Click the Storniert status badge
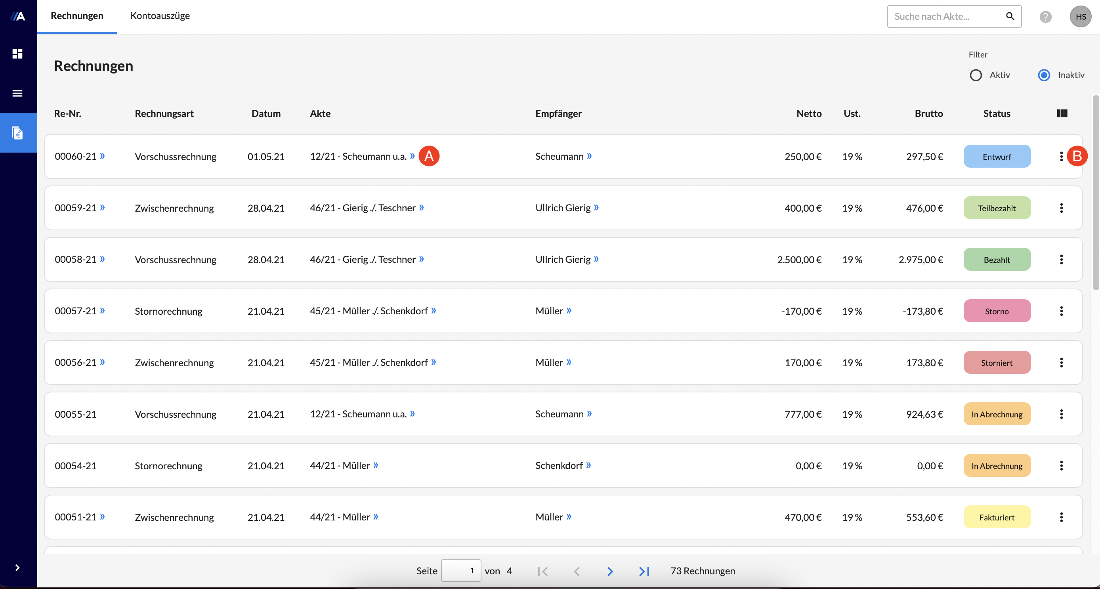1100x589 pixels. [x=997, y=363]
